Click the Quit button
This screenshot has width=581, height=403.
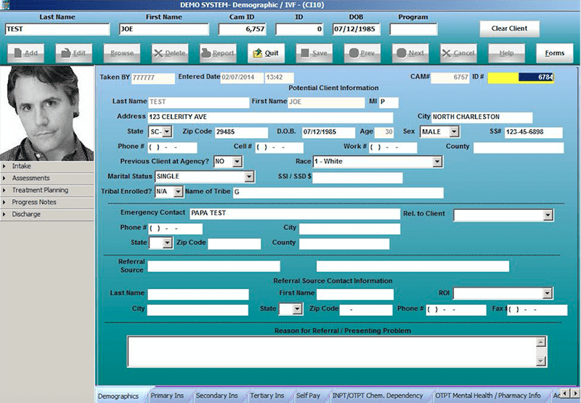pos(266,53)
